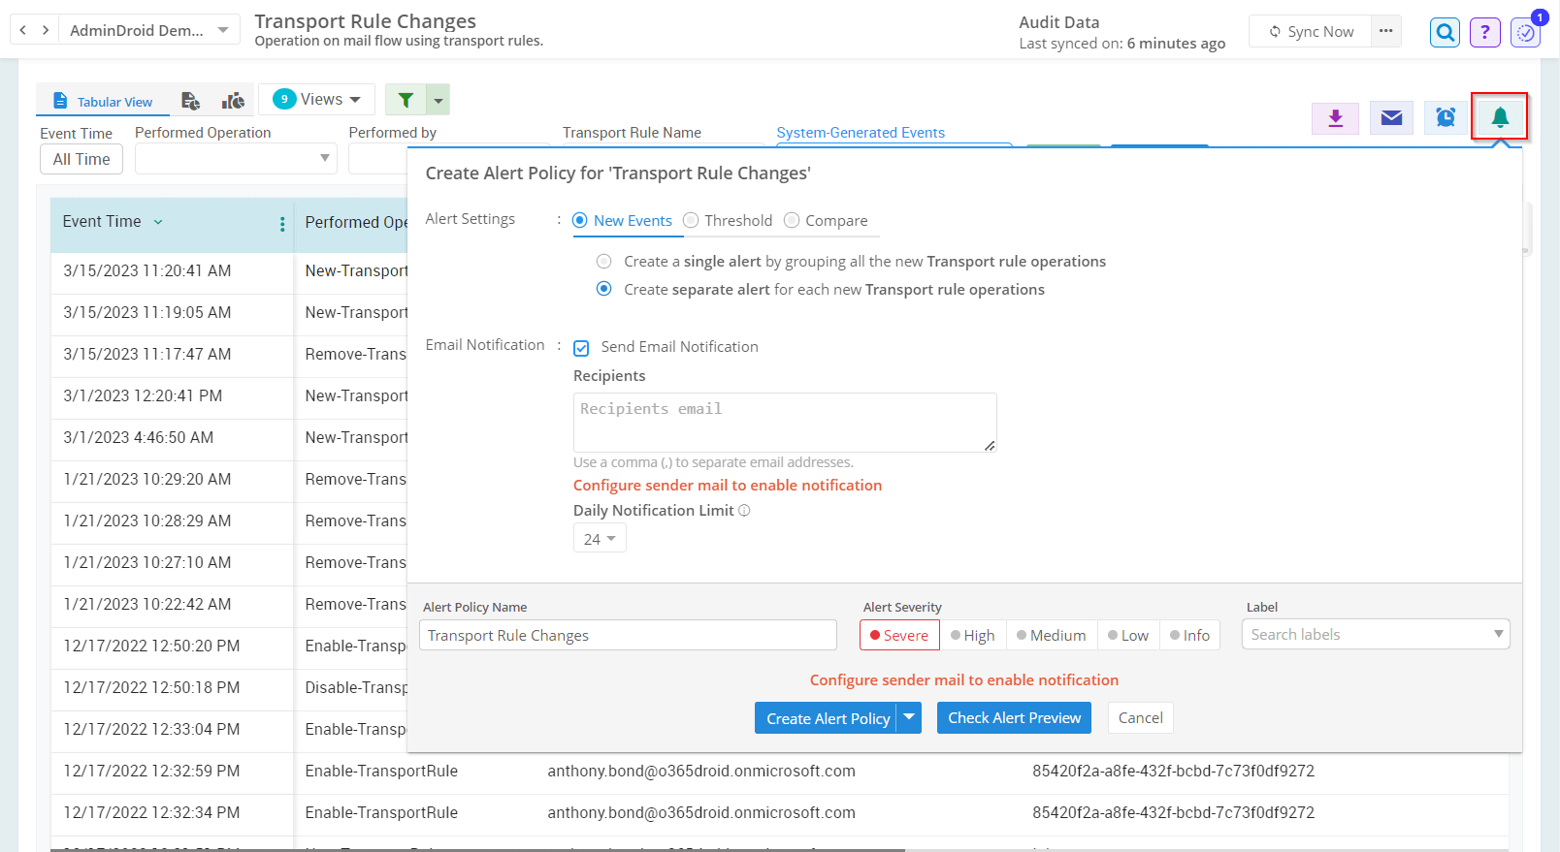
Task: Click the bell alert icon
Action: click(x=1499, y=117)
